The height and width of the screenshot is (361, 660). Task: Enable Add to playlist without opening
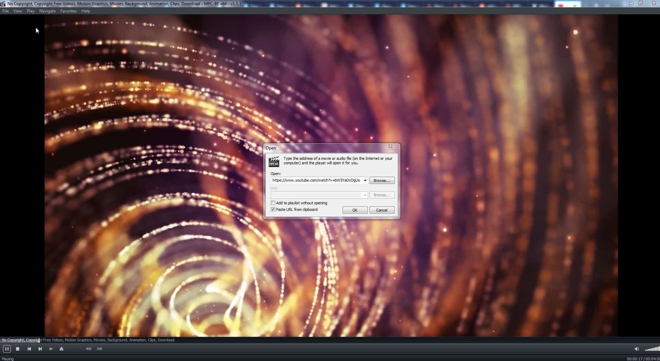point(273,203)
